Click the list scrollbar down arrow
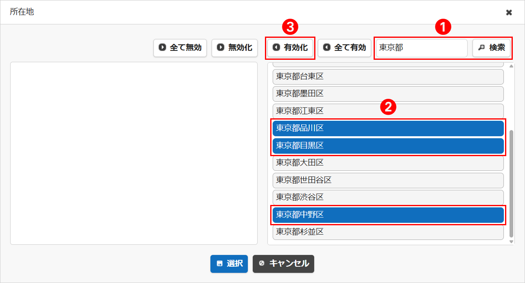Image resolution: width=525 pixels, height=283 pixels. tap(512, 242)
